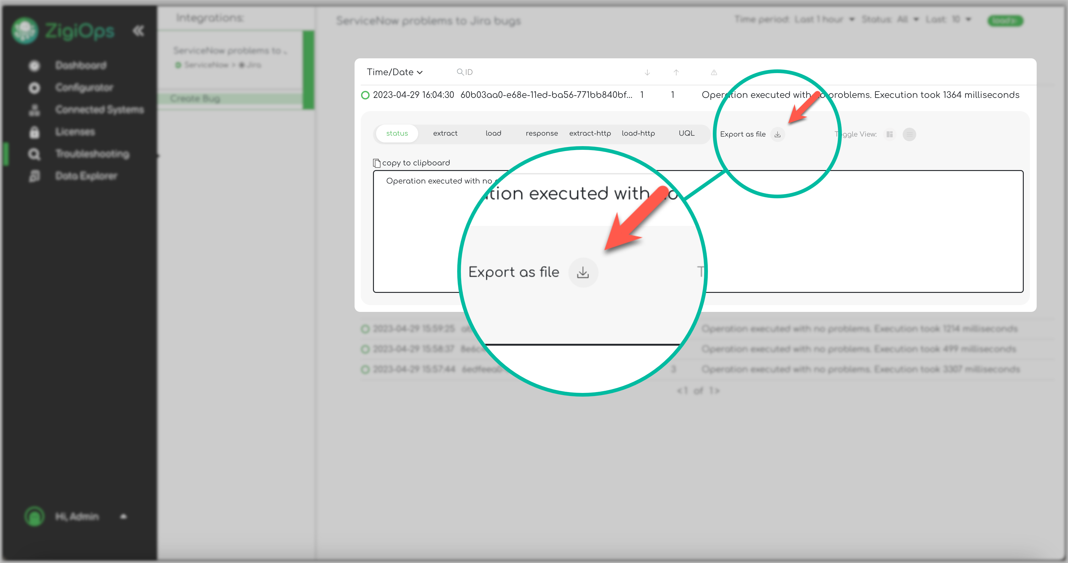This screenshot has height=563, width=1068.
Task: Collapse the sidebar with double-chevron icon
Action: [138, 31]
